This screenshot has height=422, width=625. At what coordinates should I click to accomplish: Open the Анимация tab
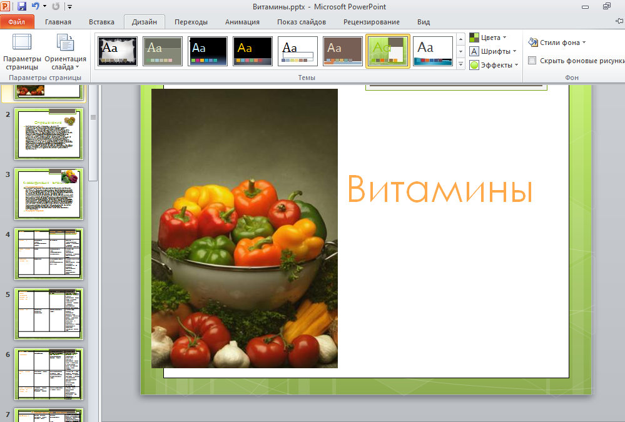(x=242, y=22)
